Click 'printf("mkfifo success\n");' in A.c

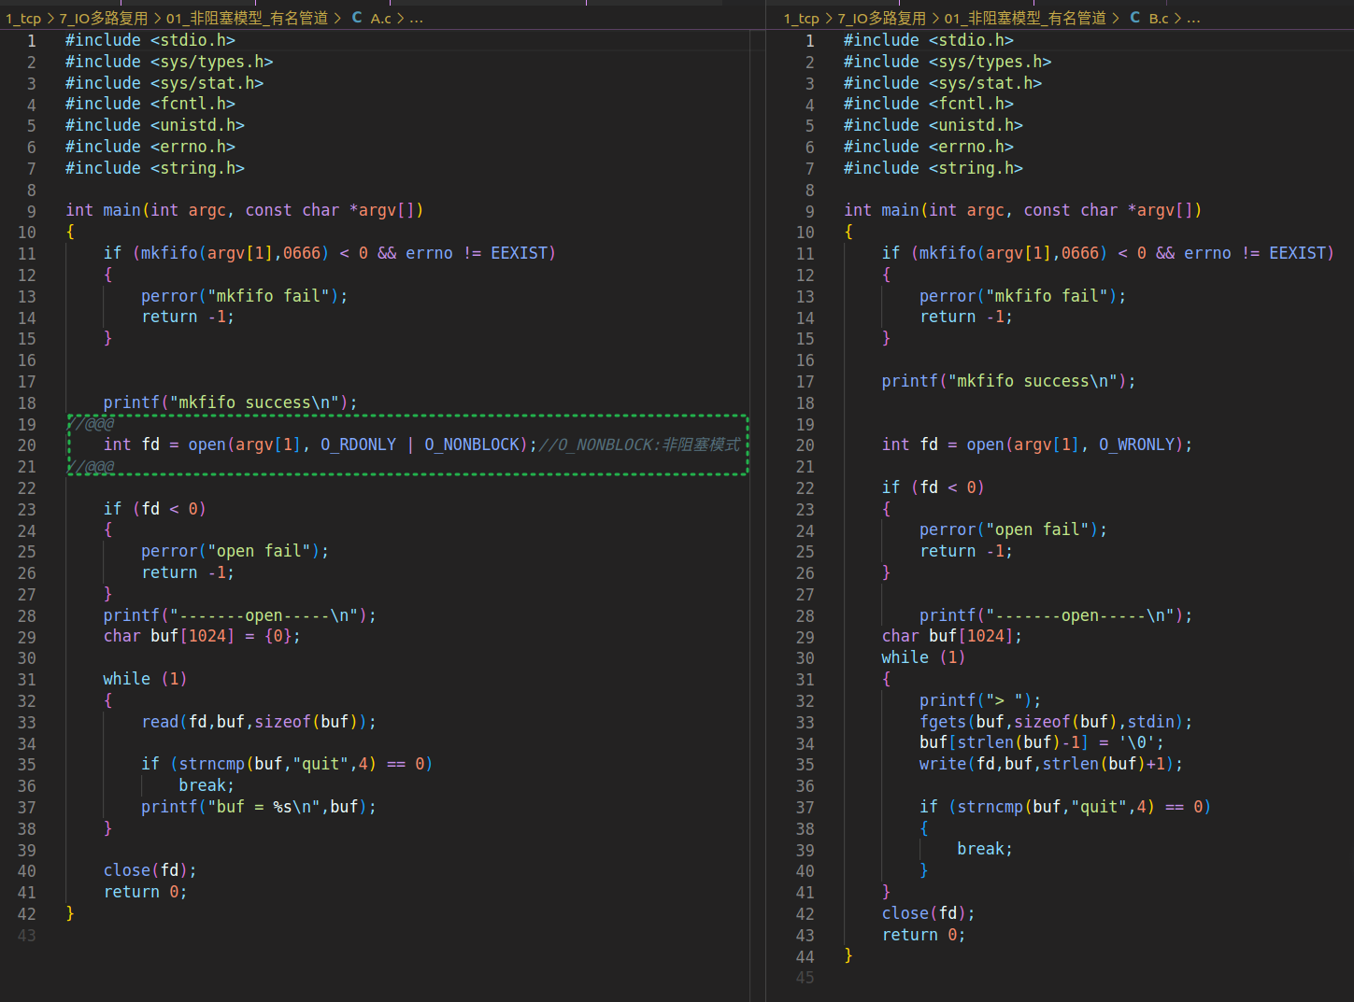tap(231, 402)
